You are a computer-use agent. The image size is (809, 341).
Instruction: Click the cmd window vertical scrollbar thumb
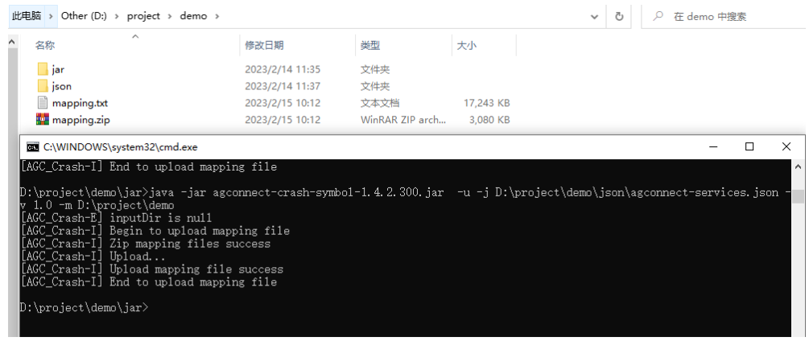click(x=799, y=196)
